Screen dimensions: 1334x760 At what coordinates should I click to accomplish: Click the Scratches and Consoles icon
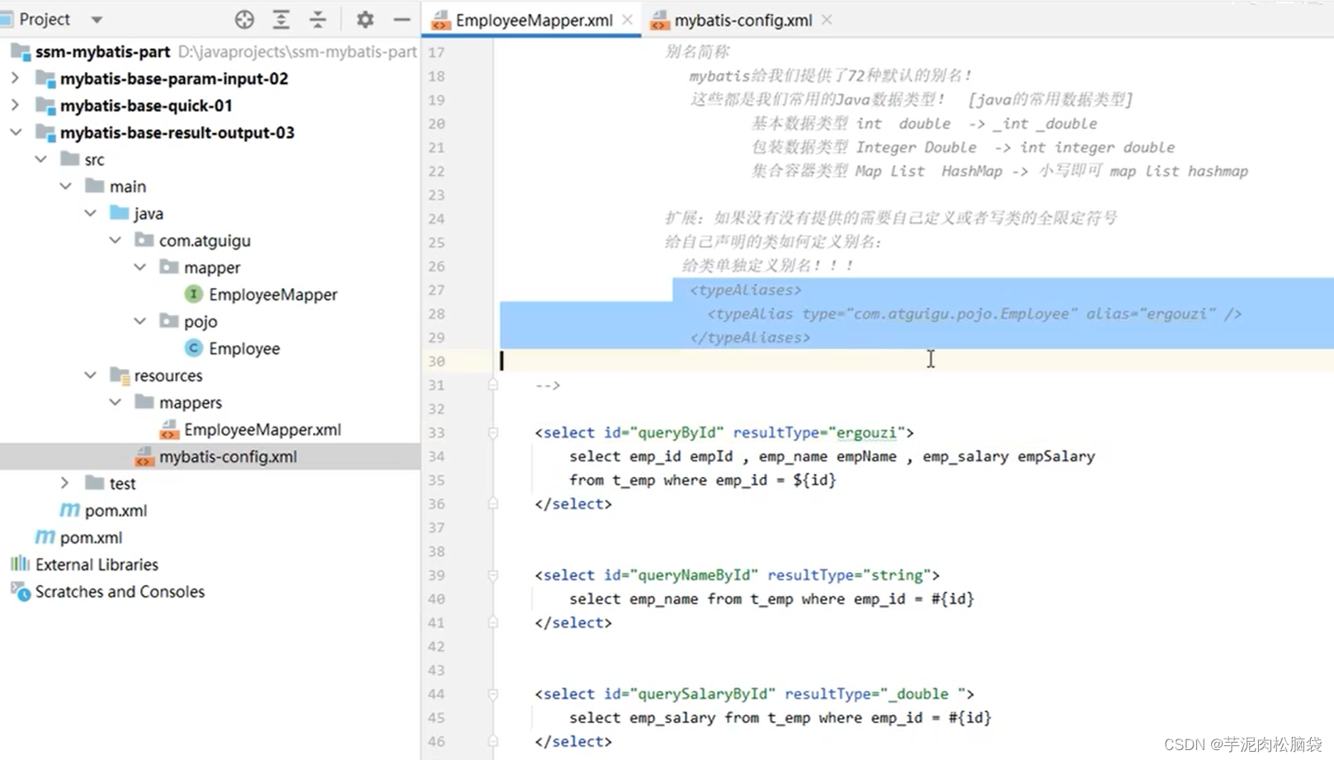click(x=20, y=592)
